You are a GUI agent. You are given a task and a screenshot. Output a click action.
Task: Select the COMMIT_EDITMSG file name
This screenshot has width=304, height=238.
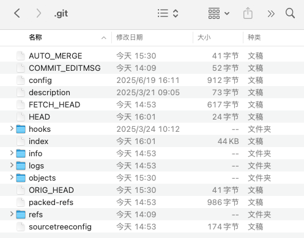click(65, 68)
